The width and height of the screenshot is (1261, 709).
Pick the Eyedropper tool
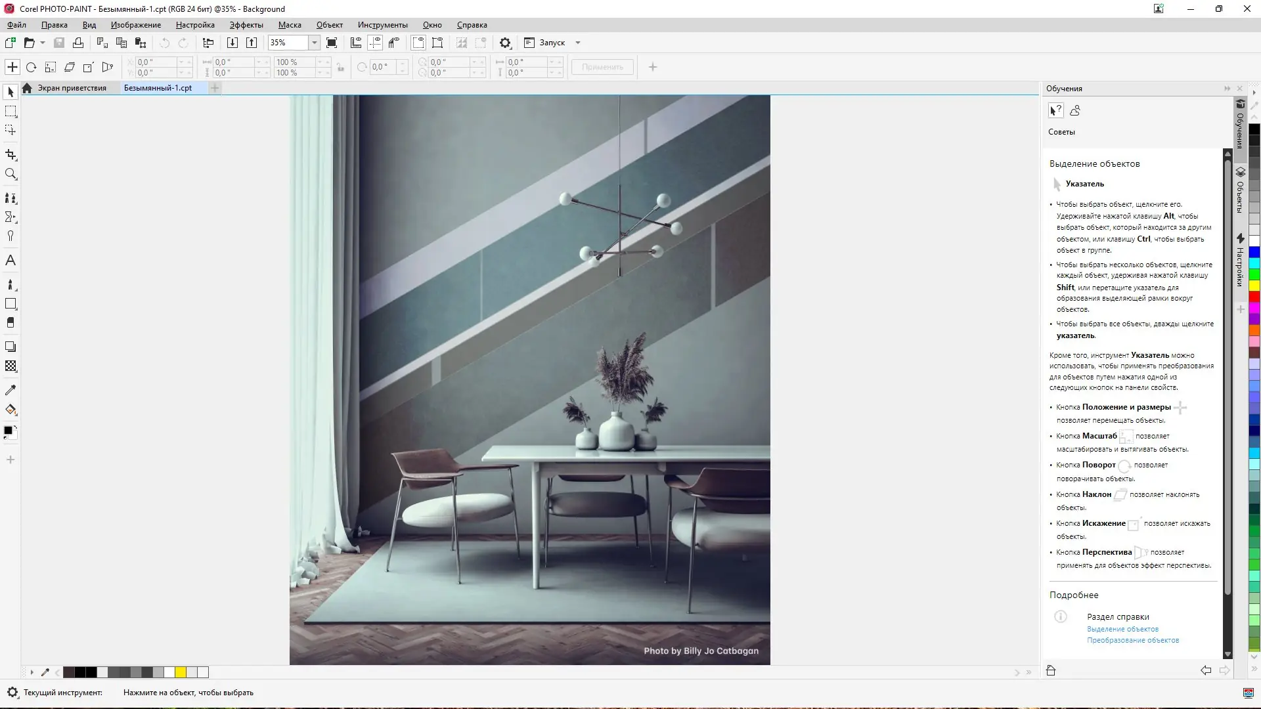11,391
